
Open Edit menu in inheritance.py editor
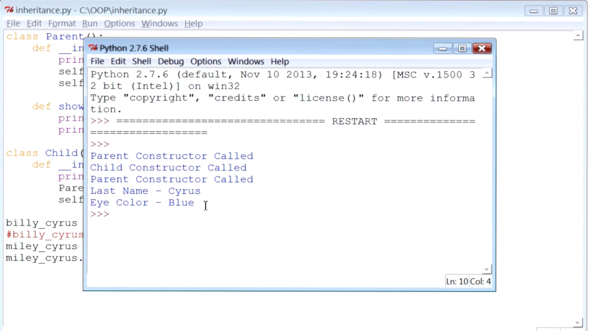(x=34, y=24)
